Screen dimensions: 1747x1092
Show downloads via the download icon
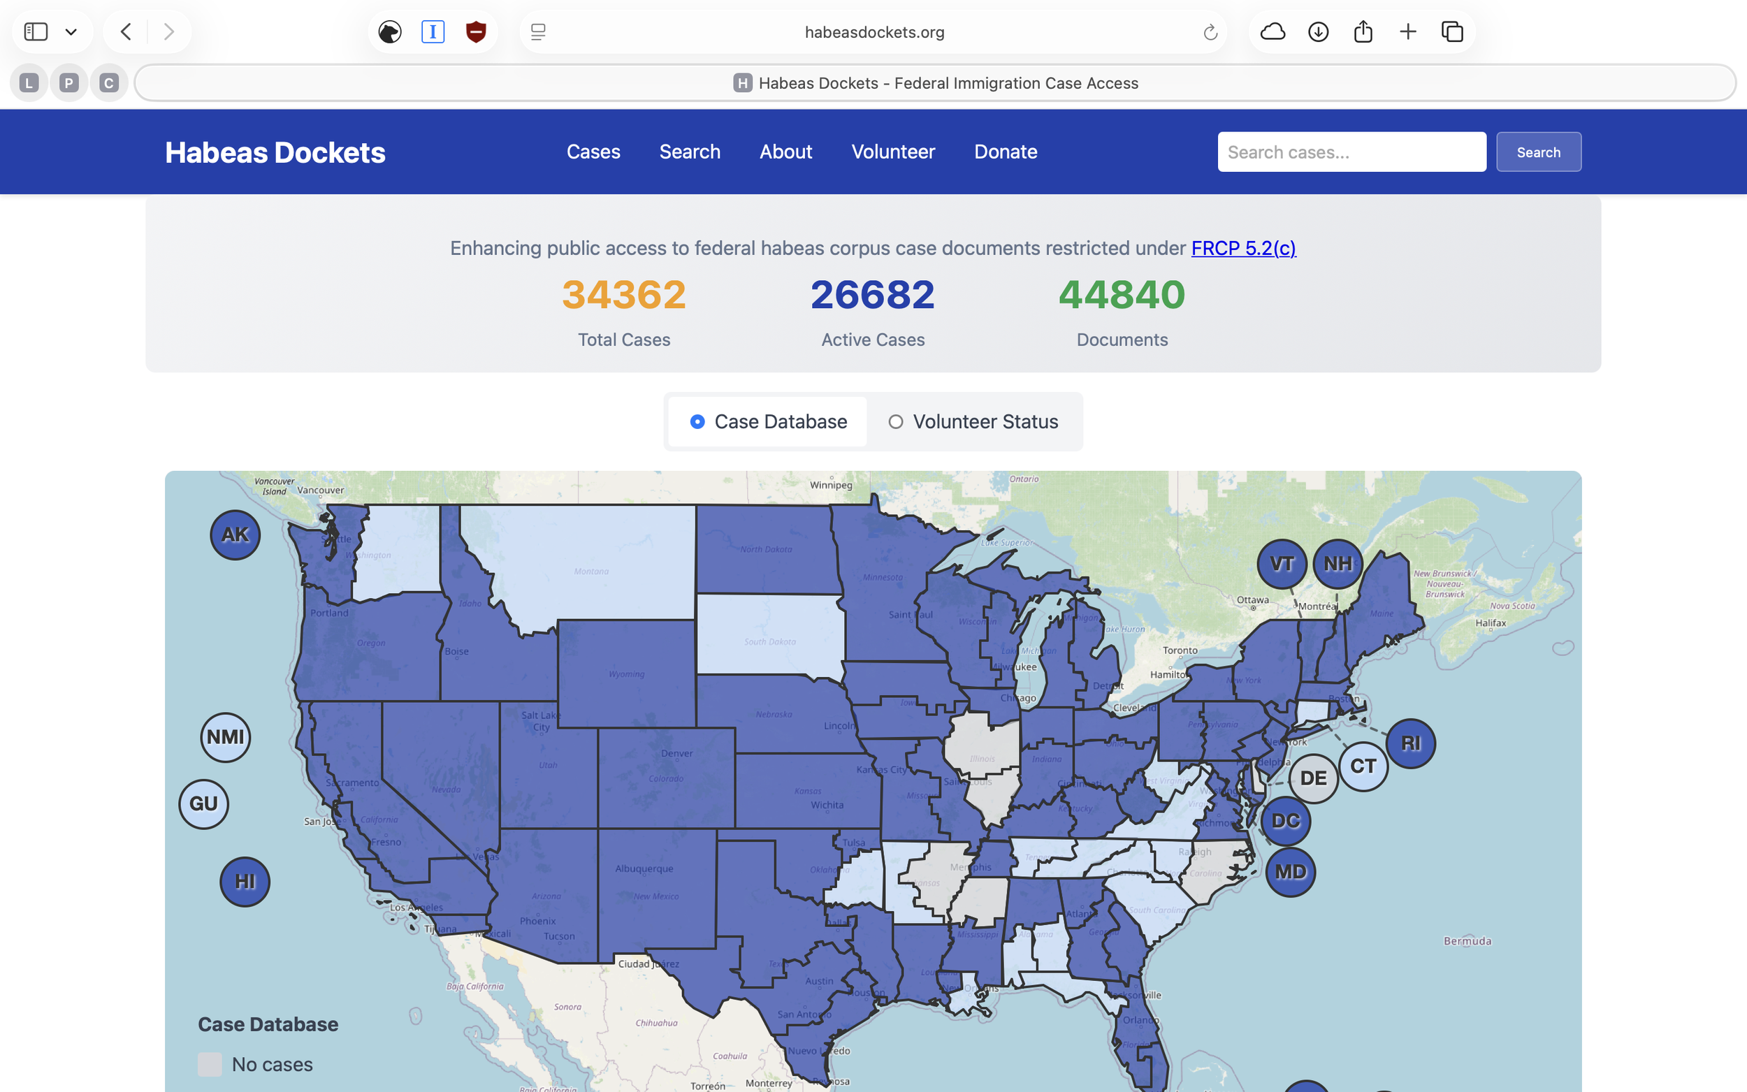[x=1318, y=31]
